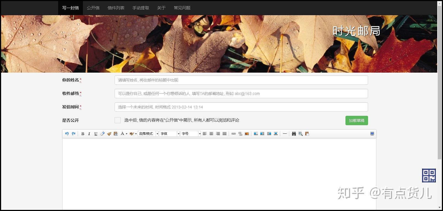This screenshot has height=211, width=443.
Task: Open the 字号 font size dropdown
Action: pos(191,134)
